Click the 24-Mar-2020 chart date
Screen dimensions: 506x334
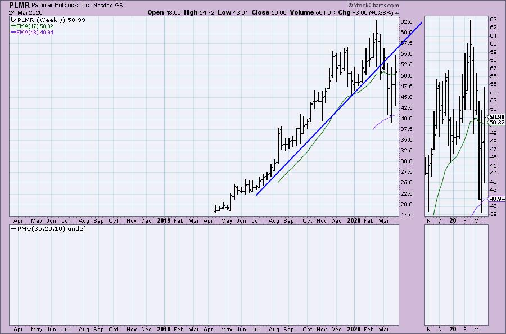point(25,13)
